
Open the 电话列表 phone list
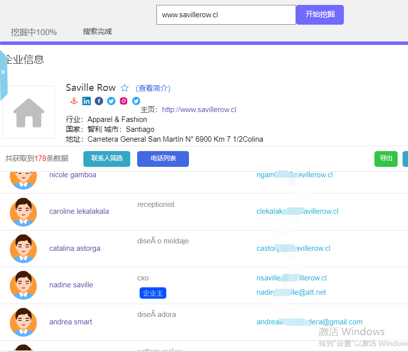(x=163, y=159)
